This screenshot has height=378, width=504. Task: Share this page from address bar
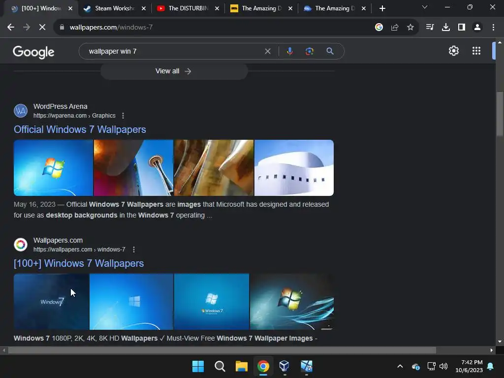tap(395, 28)
